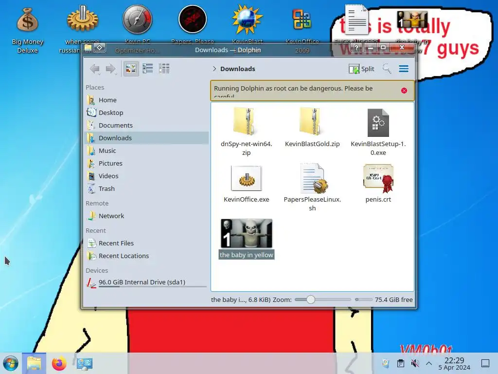Click the show desktop tray button

coord(485,363)
